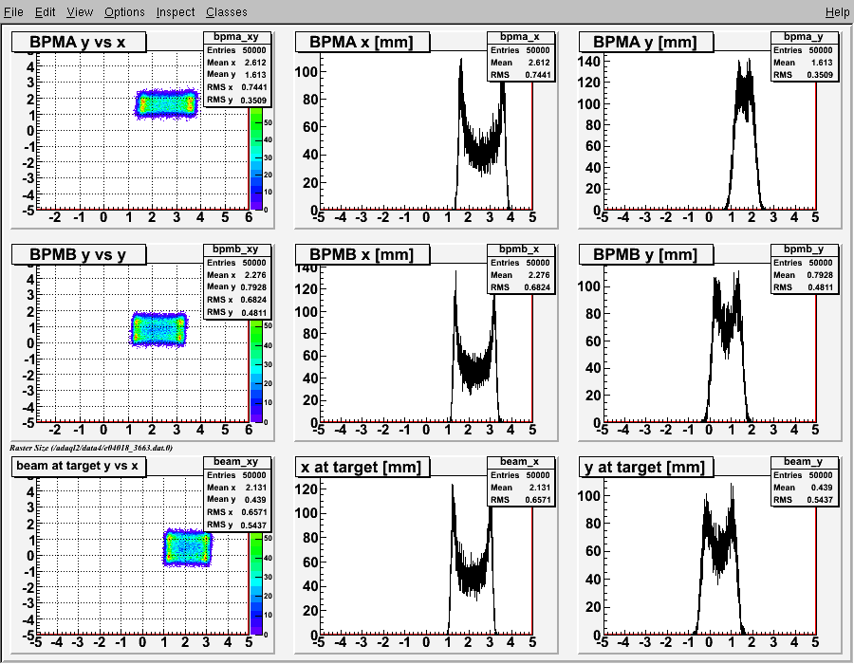
Task: Select the 'BPMB y vs y' plot title
Action: click(x=79, y=254)
